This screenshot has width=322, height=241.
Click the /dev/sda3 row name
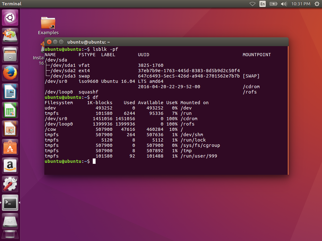tap(63, 76)
